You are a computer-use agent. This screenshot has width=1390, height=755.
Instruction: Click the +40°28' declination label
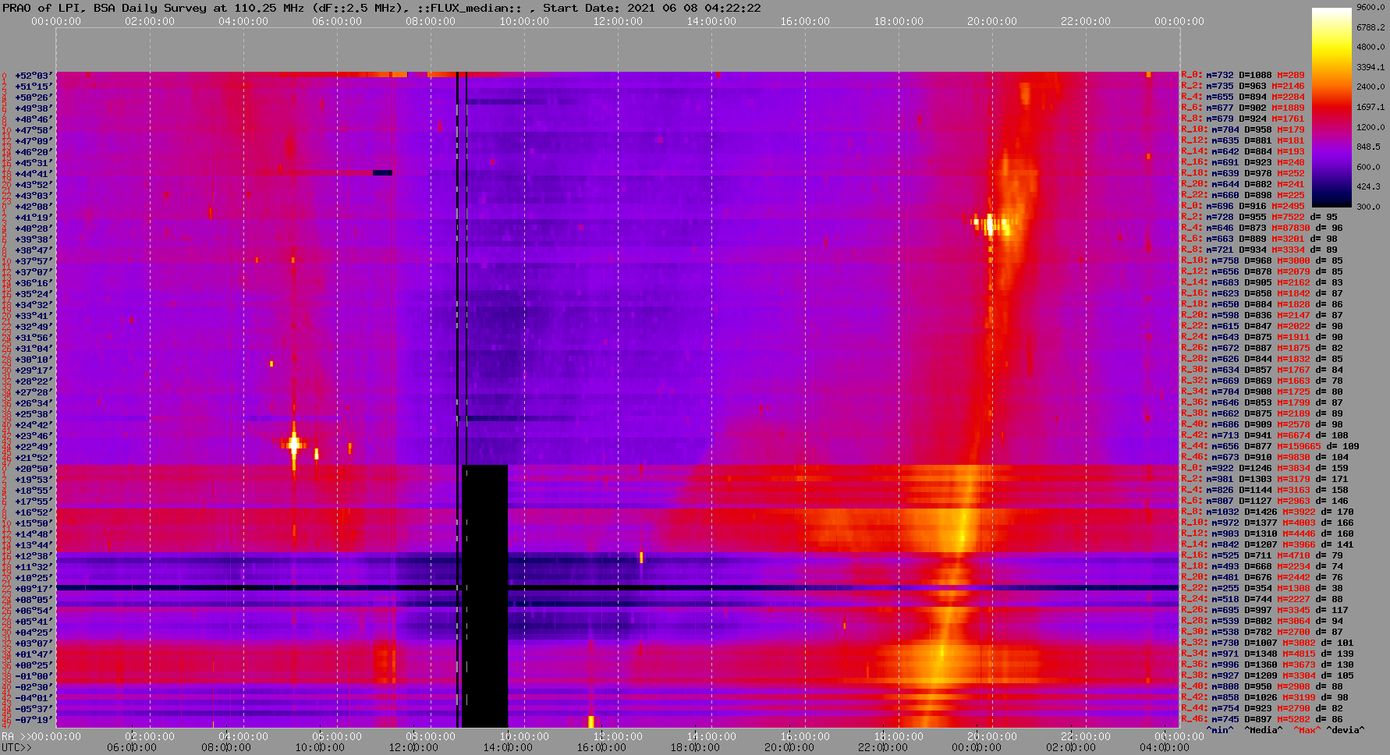(34, 229)
